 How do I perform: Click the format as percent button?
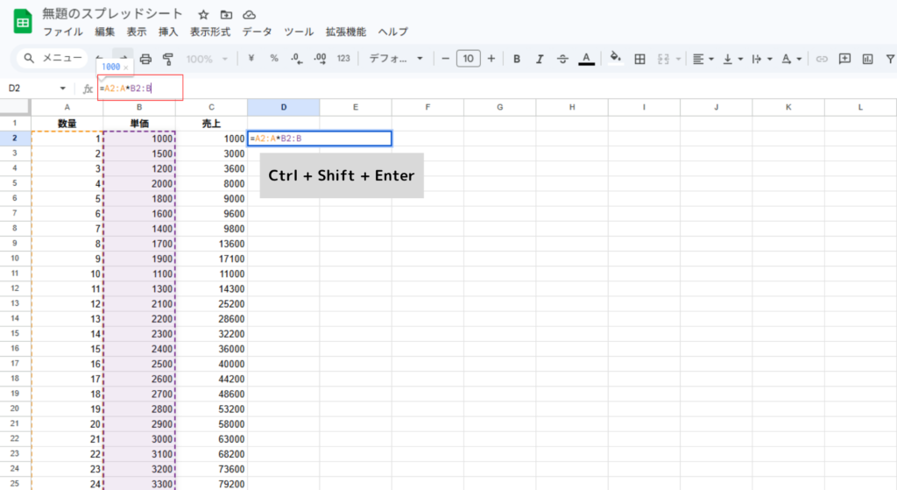pyautogui.click(x=274, y=59)
